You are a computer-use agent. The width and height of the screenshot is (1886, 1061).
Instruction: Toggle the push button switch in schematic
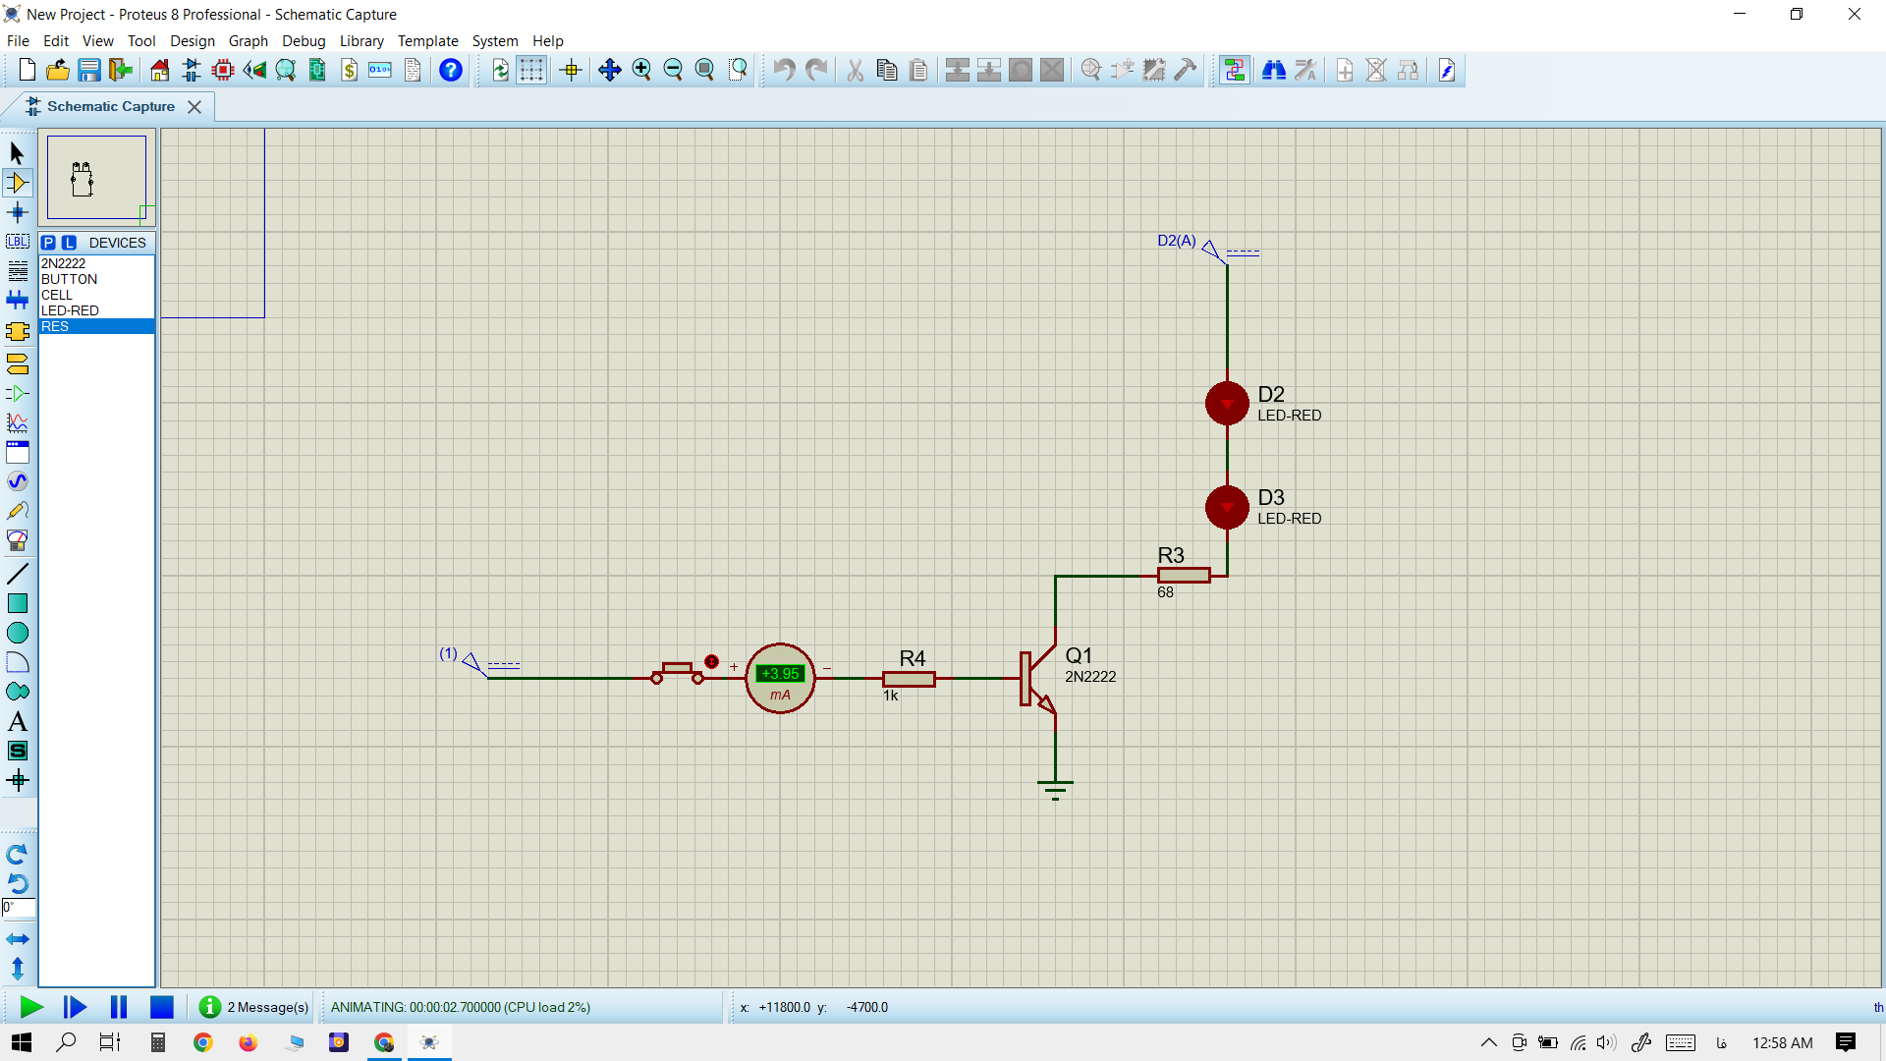click(x=678, y=672)
